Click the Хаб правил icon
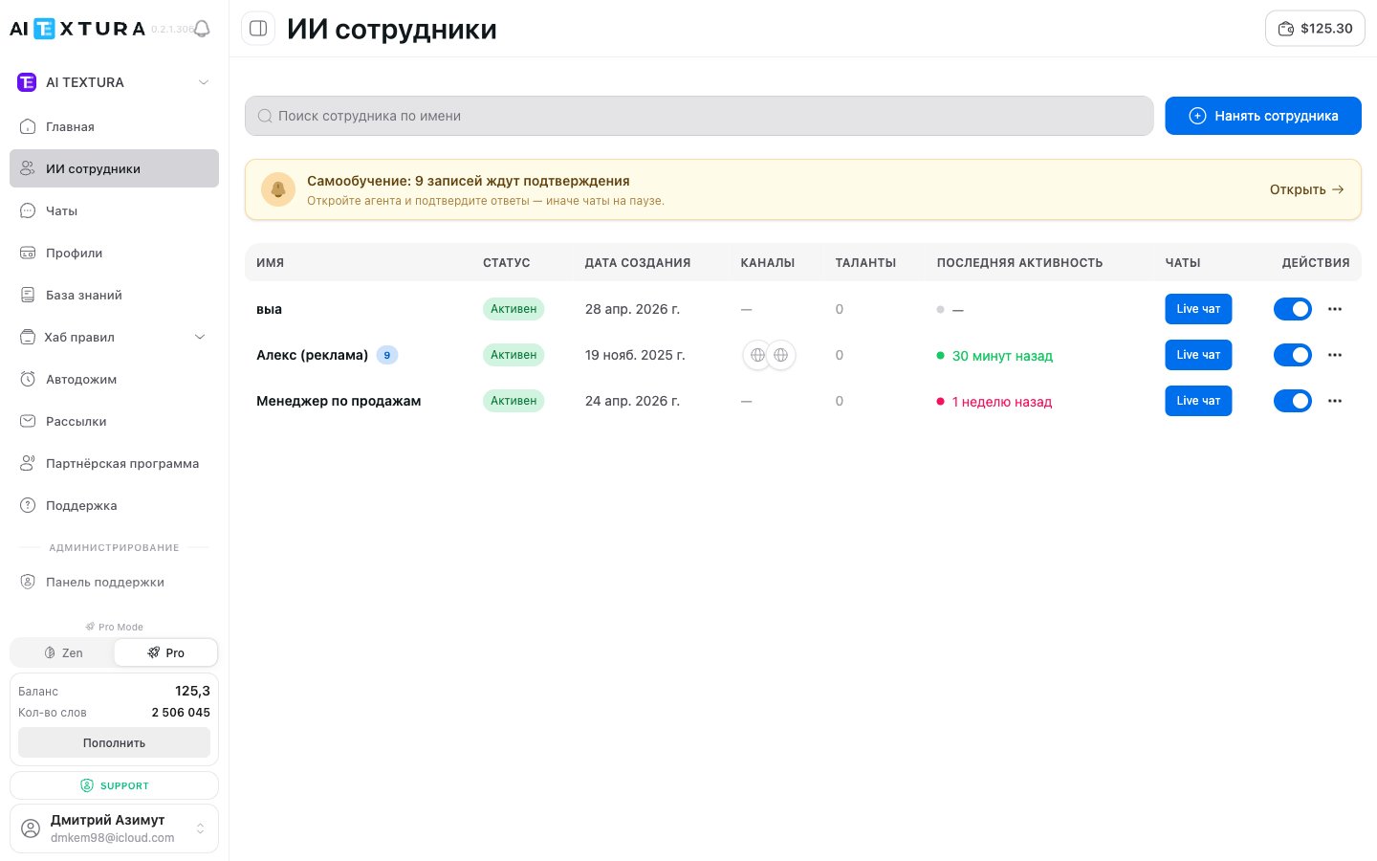The height and width of the screenshot is (861, 1377). click(28, 337)
